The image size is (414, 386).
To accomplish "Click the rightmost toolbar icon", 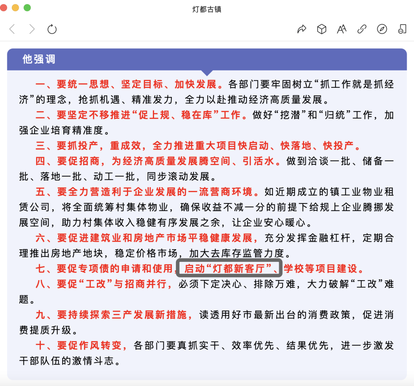I will pyautogui.click(x=402, y=29).
